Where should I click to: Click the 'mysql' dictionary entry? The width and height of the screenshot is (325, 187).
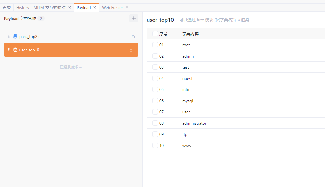(x=187, y=101)
